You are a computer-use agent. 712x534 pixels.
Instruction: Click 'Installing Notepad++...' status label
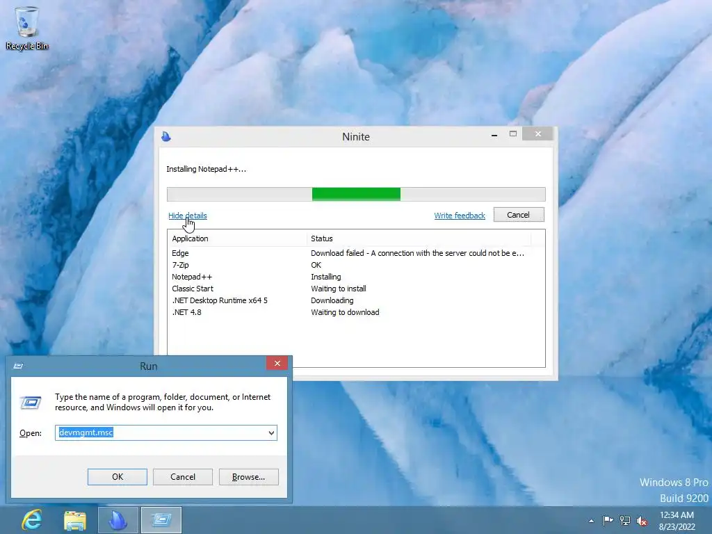(x=206, y=169)
